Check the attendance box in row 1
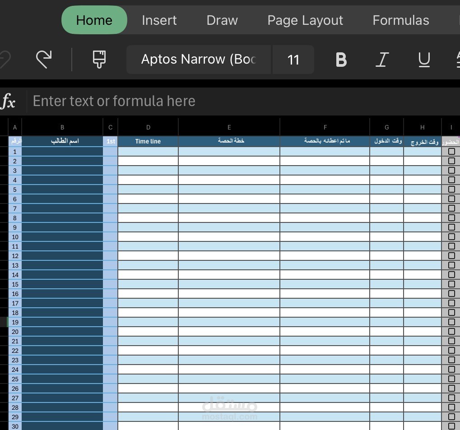 451,151
